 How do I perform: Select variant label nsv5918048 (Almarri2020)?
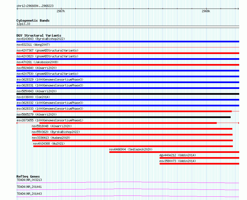(x=52, y=126)
